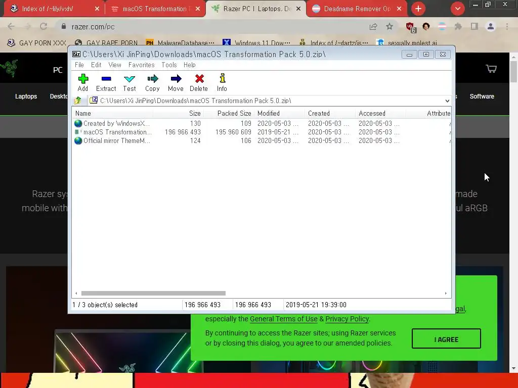Image resolution: width=518 pixels, height=388 pixels.
Task: Select the Copy tool in 7-Zip
Action: point(152,82)
